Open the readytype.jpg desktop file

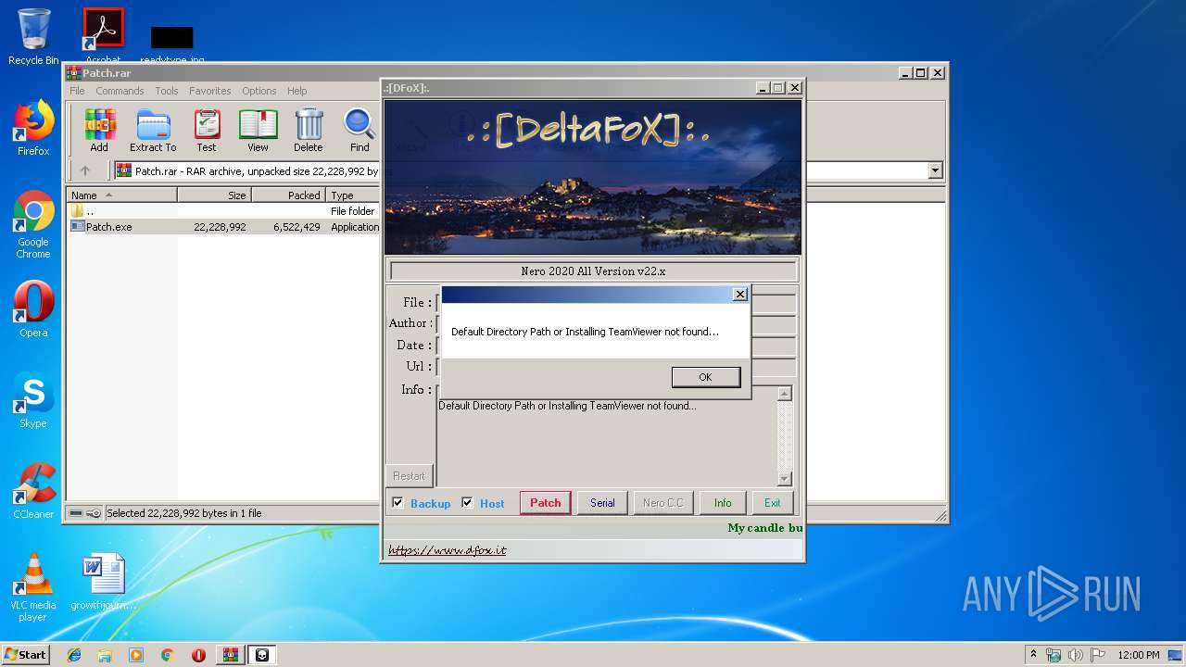point(172,43)
